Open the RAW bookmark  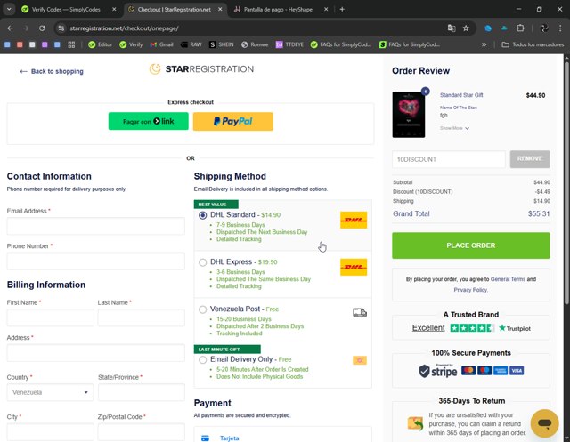pyautogui.click(x=191, y=44)
